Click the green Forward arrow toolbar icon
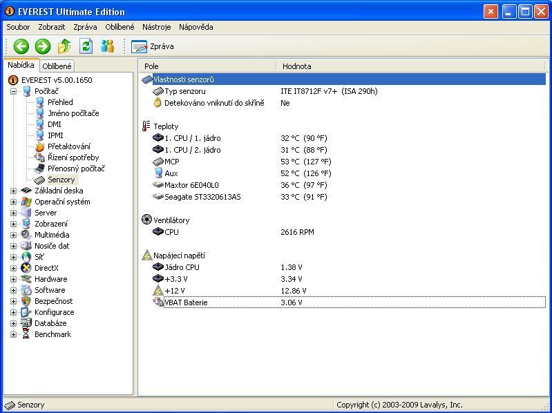The height and width of the screenshot is (413, 552). tap(43, 46)
